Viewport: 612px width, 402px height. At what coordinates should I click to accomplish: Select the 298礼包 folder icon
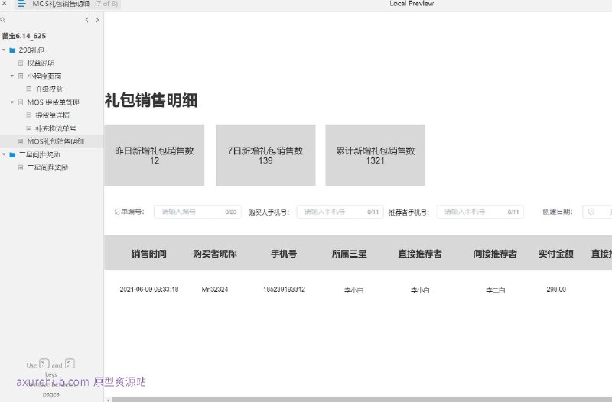12,50
